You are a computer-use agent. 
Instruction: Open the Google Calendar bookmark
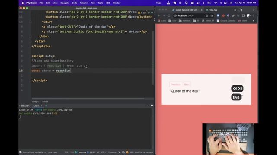[x=226, y=21]
